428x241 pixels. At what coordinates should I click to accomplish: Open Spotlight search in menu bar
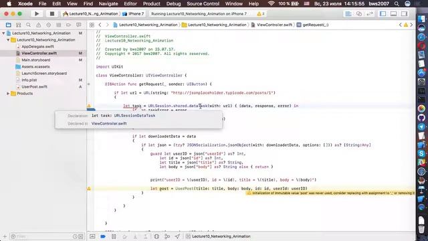tap(397, 3)
